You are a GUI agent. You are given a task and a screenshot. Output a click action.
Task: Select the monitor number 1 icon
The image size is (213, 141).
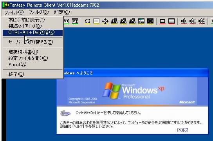[x=114, y=21]
